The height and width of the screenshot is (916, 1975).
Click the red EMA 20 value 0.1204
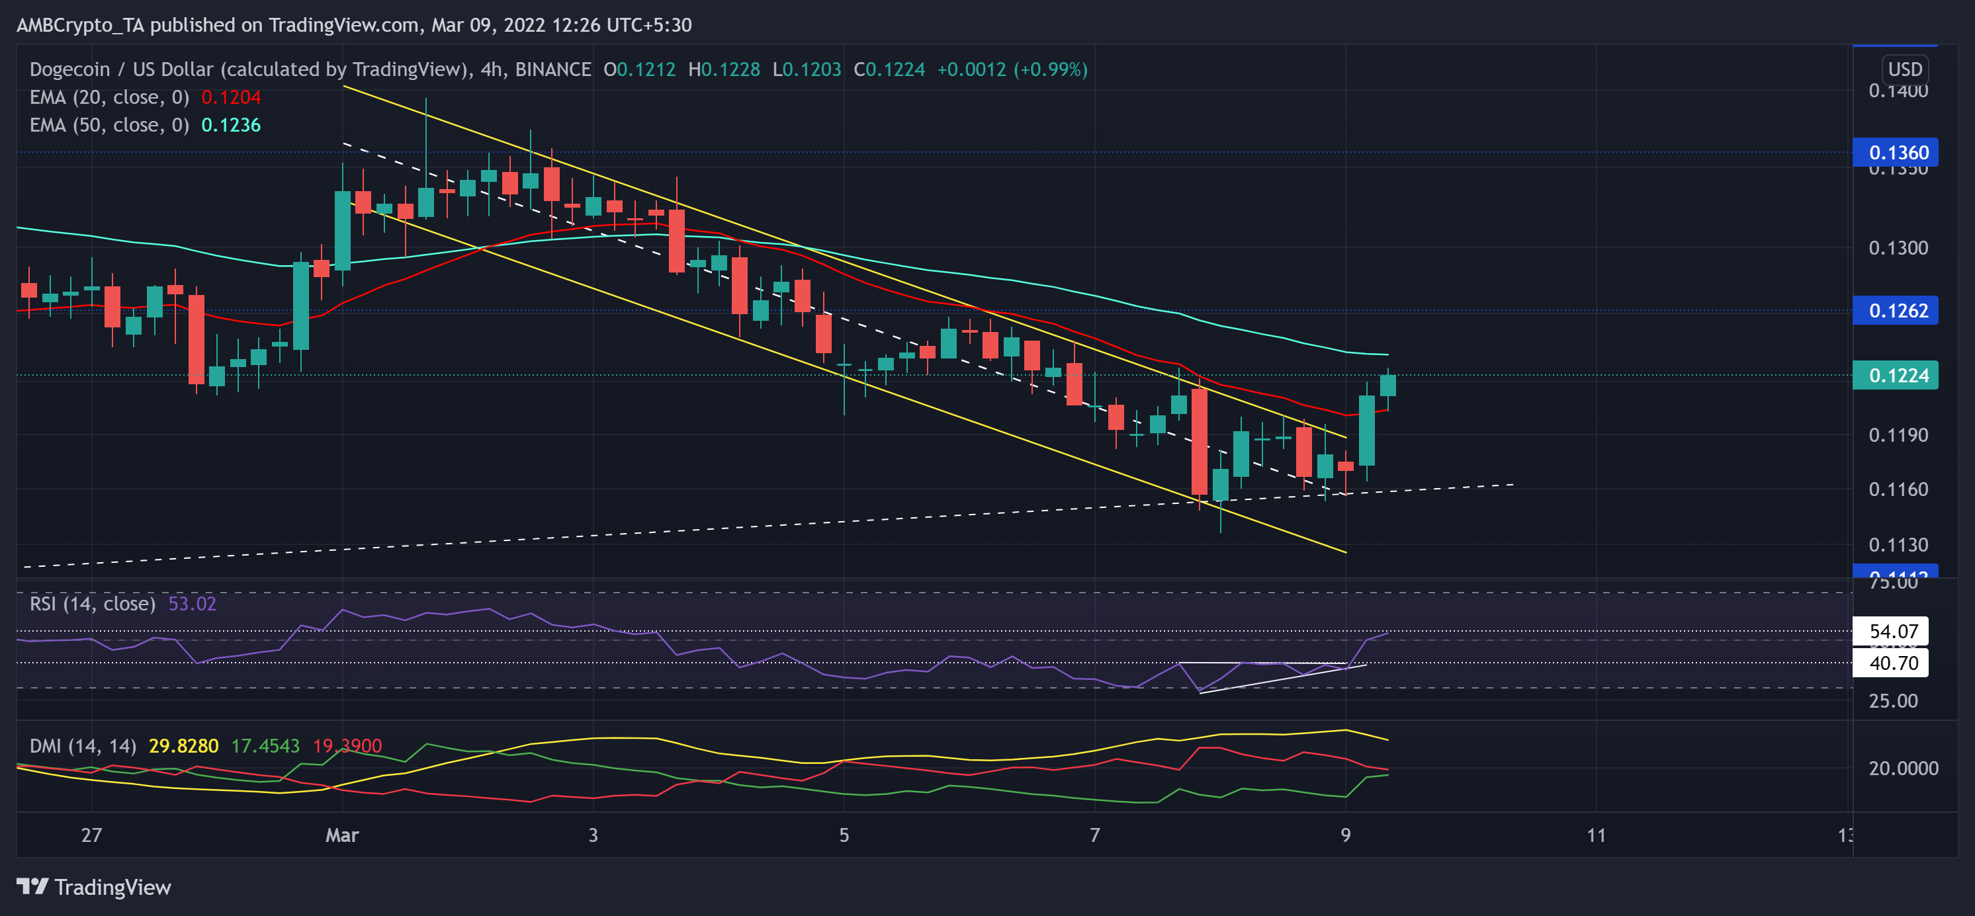pos(231,97)
